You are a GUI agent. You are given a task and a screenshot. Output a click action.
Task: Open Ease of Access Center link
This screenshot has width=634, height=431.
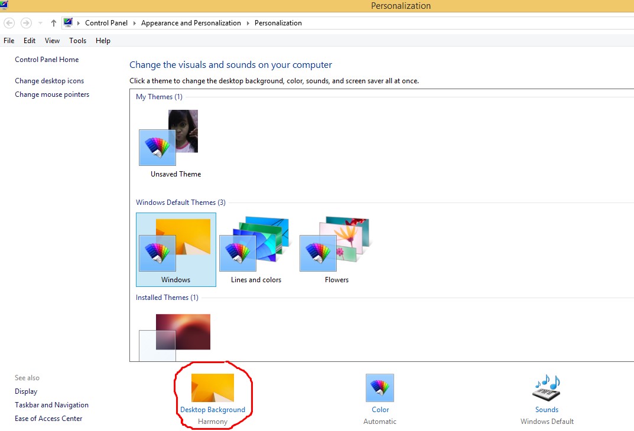click(x=48, y=419)
